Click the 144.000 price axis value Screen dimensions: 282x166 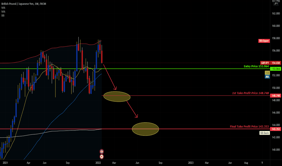point(276,125)
